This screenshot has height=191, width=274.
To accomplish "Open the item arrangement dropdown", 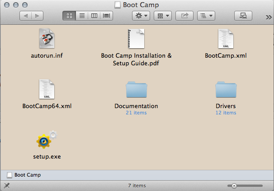I will 163,16.
